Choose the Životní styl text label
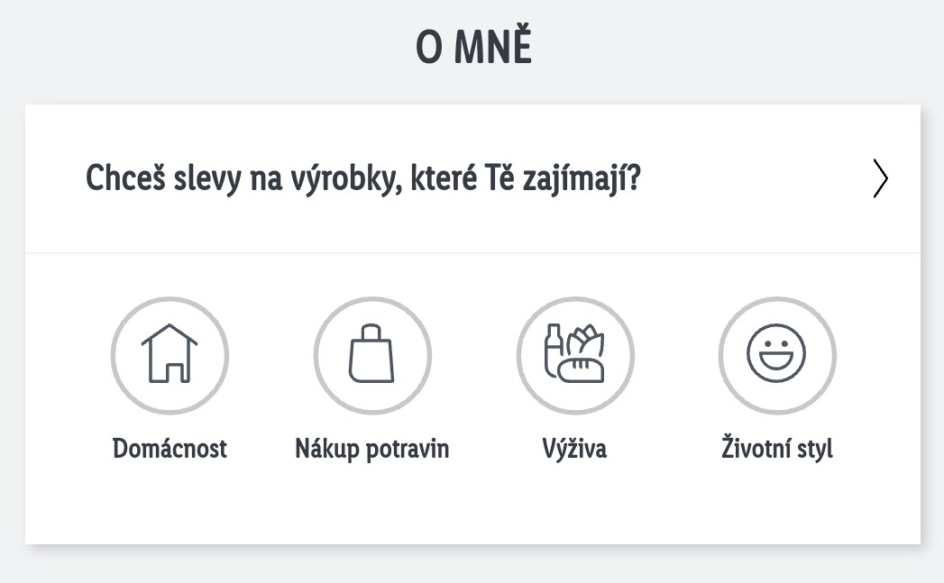 pos(776,449)
